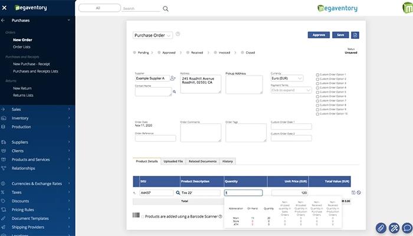
Task: Click the product lookup magnifier in row 1
Action: (178, 193)
